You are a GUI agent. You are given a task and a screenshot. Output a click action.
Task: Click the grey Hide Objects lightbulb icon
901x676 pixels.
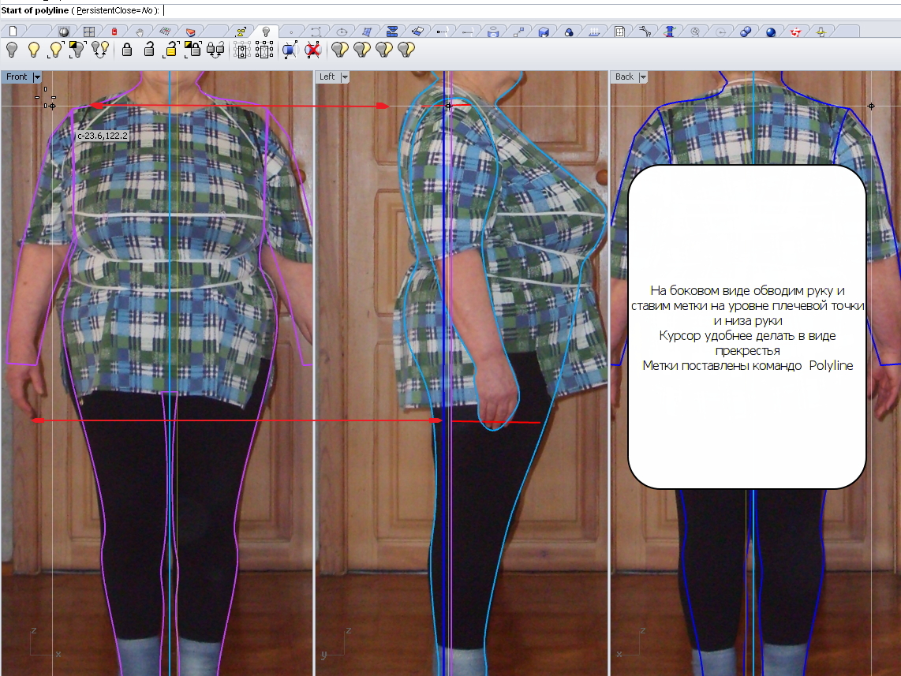coord(12,50)
